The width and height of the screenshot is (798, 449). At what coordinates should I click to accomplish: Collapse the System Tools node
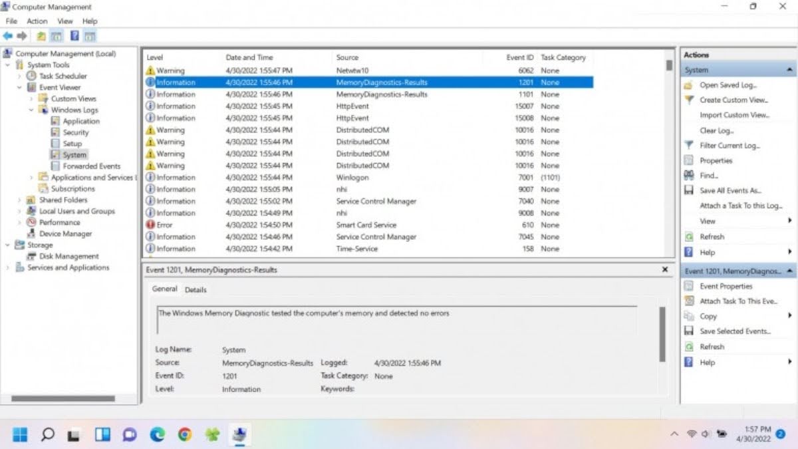pos(8,65)
